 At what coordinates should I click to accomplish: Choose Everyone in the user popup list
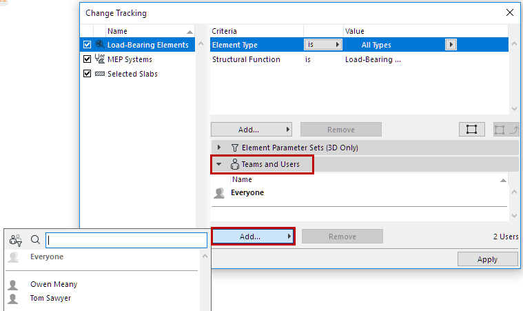[x=46, y=257]
